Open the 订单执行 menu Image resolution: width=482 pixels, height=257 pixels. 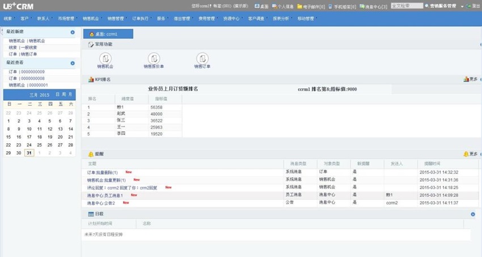click(x=140, y=19)
